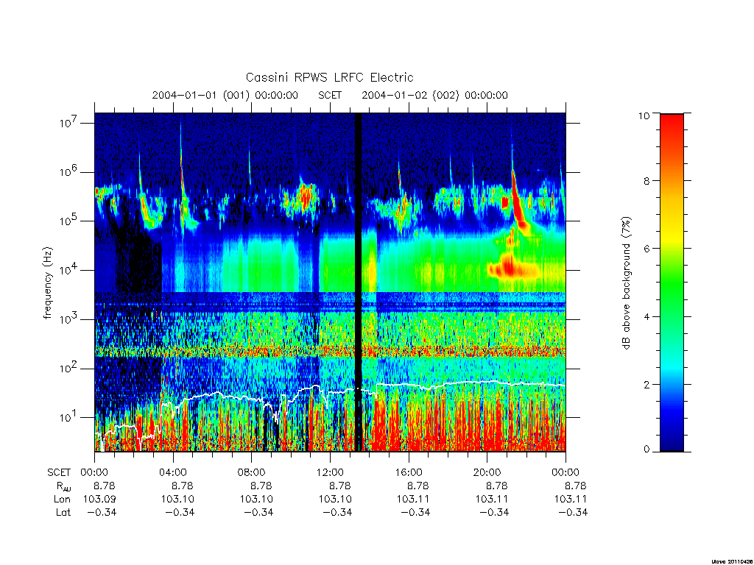The image size is (754, 565).
Task: Click the 10^5 frequency tick label
Action: [68, 221]
